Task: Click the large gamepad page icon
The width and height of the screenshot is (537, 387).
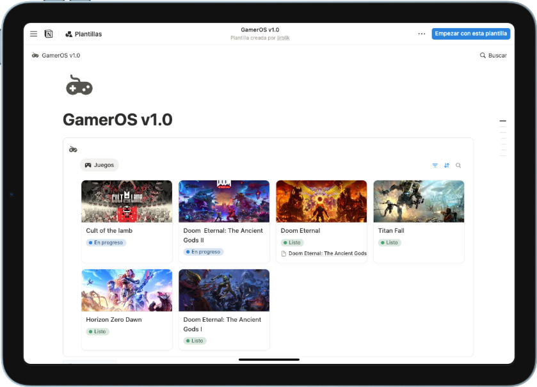Action: (79, 85)
